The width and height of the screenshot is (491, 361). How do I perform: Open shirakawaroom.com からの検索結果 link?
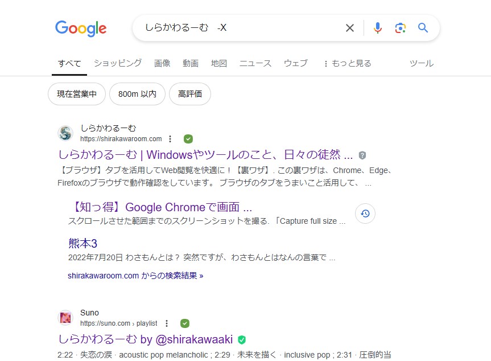pos(135,276)
